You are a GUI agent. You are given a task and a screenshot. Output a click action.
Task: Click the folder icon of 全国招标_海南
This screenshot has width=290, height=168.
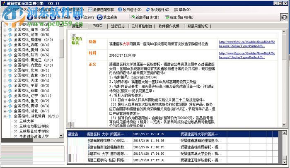(x=10, y=29)
